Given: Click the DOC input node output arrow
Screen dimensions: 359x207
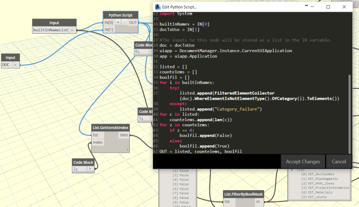Looking at the screenshot, I should 16,65.
